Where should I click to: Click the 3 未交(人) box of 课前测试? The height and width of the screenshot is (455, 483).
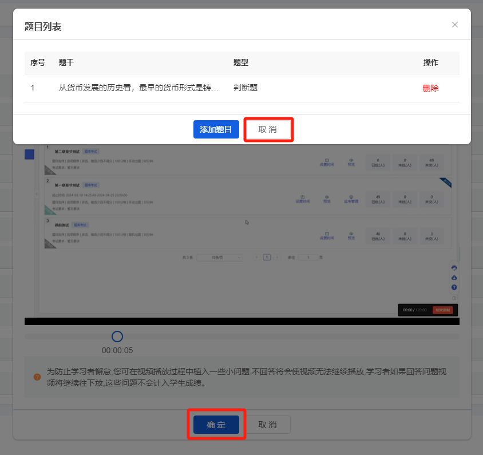431,236
